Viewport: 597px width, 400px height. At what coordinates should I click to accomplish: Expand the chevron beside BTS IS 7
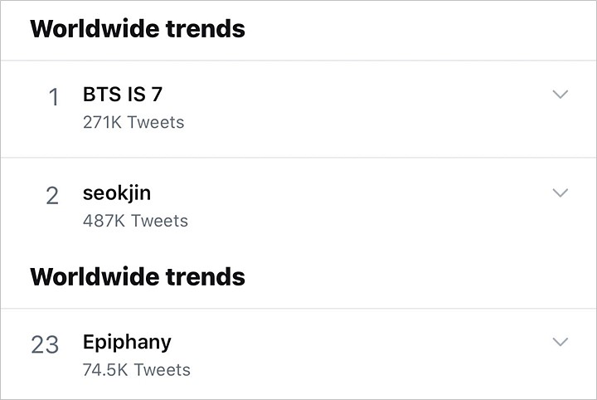pos(561,95)
